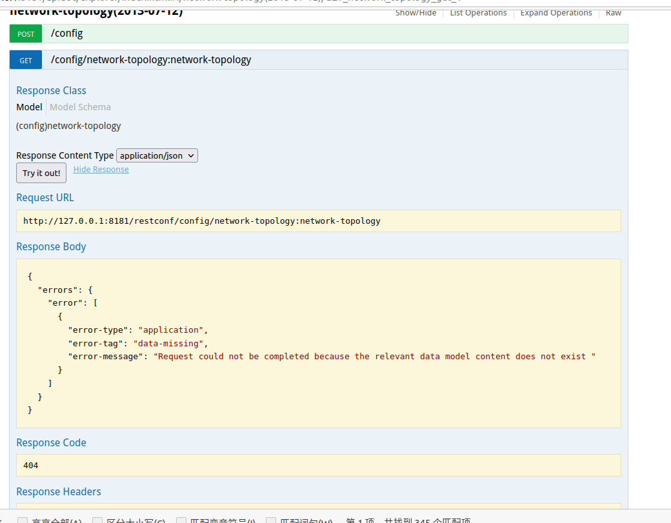Image resolution: width=671 pixels, height=523 pixels.
Task: Open the Response Content Type dropdown
Action: 157,155
